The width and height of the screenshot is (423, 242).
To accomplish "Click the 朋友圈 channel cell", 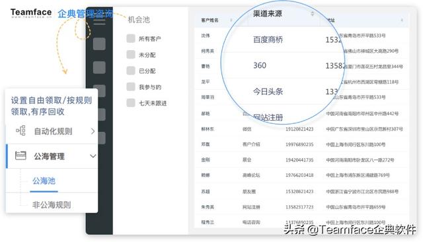I will point(249,191).
